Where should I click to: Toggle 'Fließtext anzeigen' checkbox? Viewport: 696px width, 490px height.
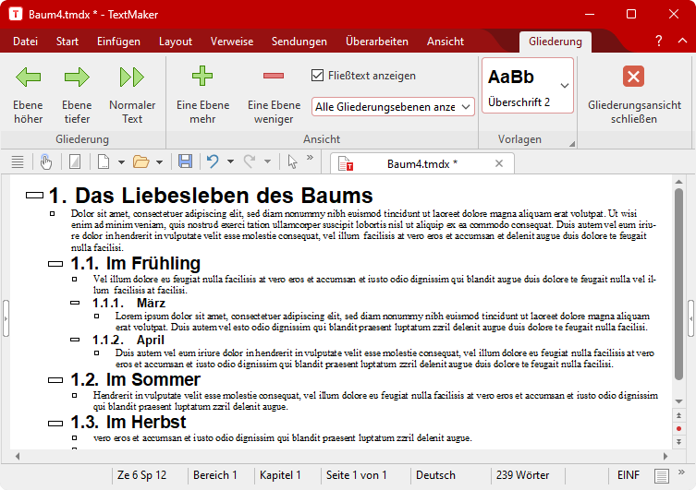[318, 76]
